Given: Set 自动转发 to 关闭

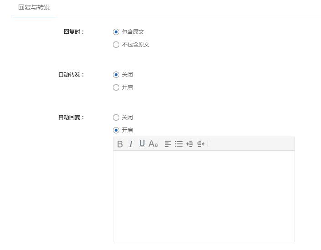Looking at the screenshot, I should [116, 75].
